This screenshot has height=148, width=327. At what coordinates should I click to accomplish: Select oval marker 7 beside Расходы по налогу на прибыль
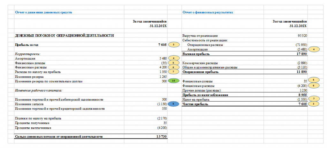pos(173,72)
